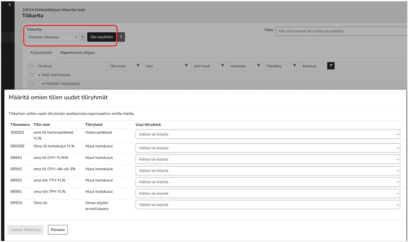Click the Tilierittely column header
The image size is (408, 242).
click(274, 66)
